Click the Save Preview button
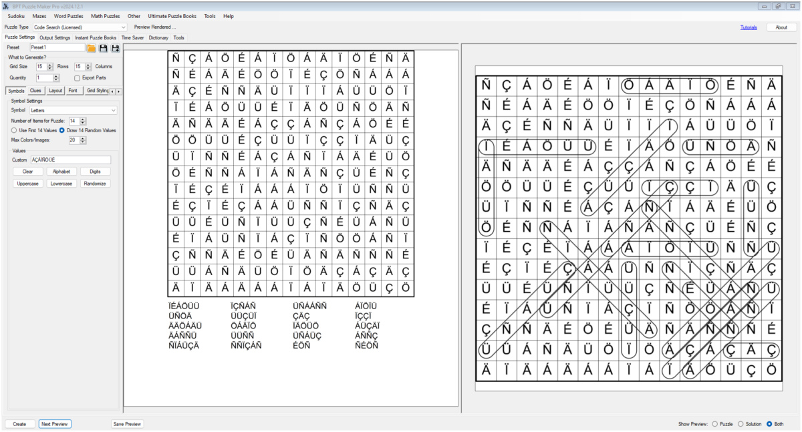 point(127,424)
